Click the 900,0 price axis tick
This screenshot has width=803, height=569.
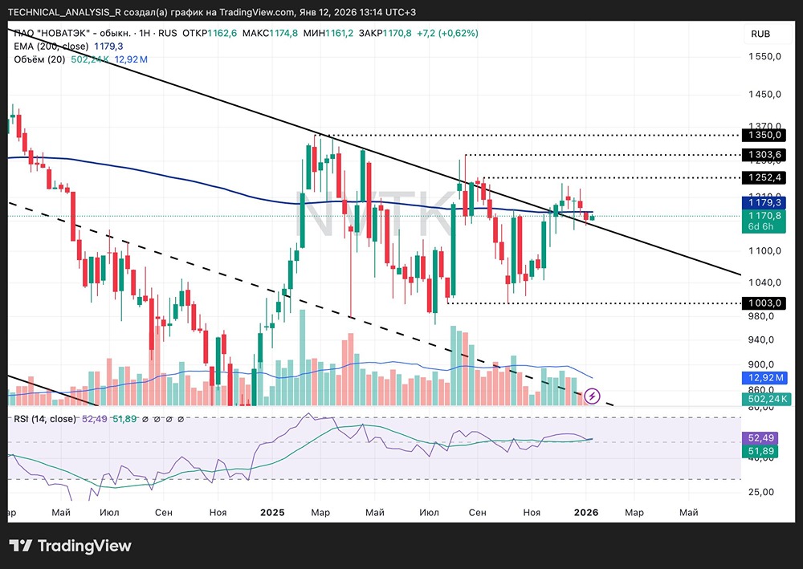pos(761,365)
